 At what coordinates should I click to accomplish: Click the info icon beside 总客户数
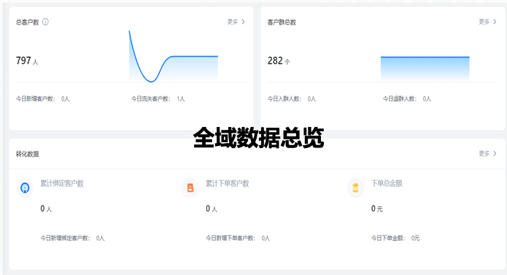[45, 22]
